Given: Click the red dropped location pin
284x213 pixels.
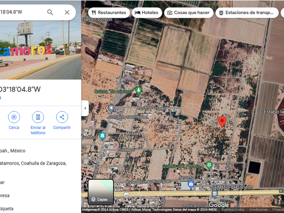Looking at the screenshot, I should point(222,122).
